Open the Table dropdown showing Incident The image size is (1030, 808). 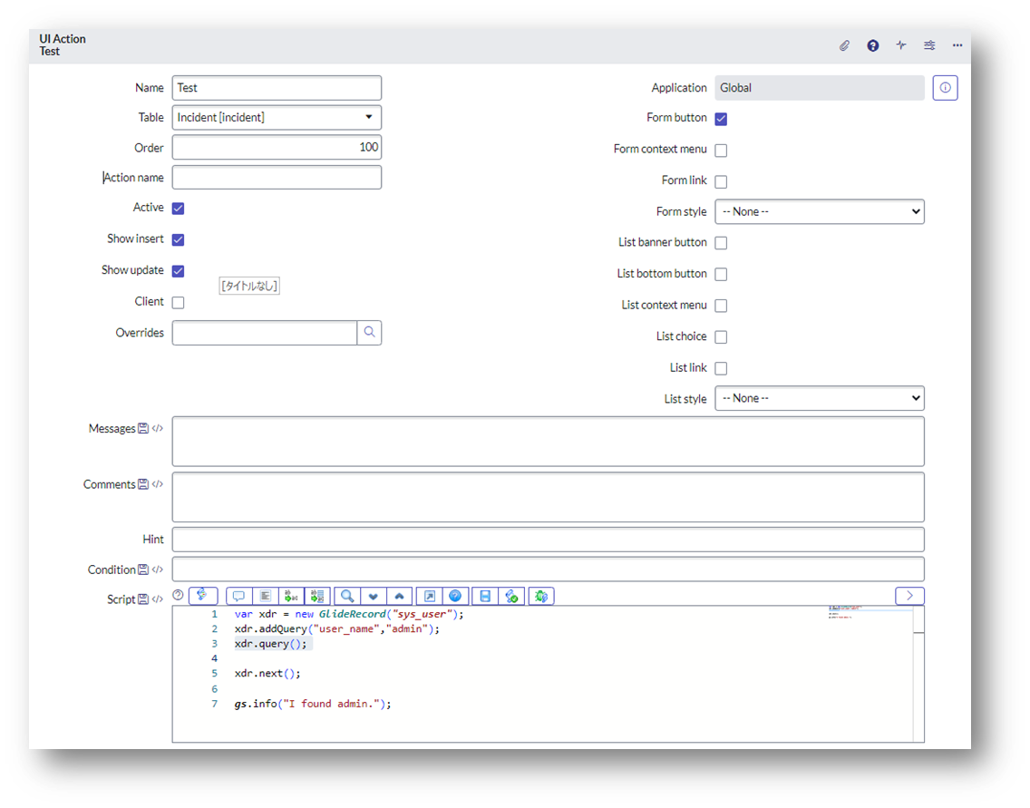(277, 117)
